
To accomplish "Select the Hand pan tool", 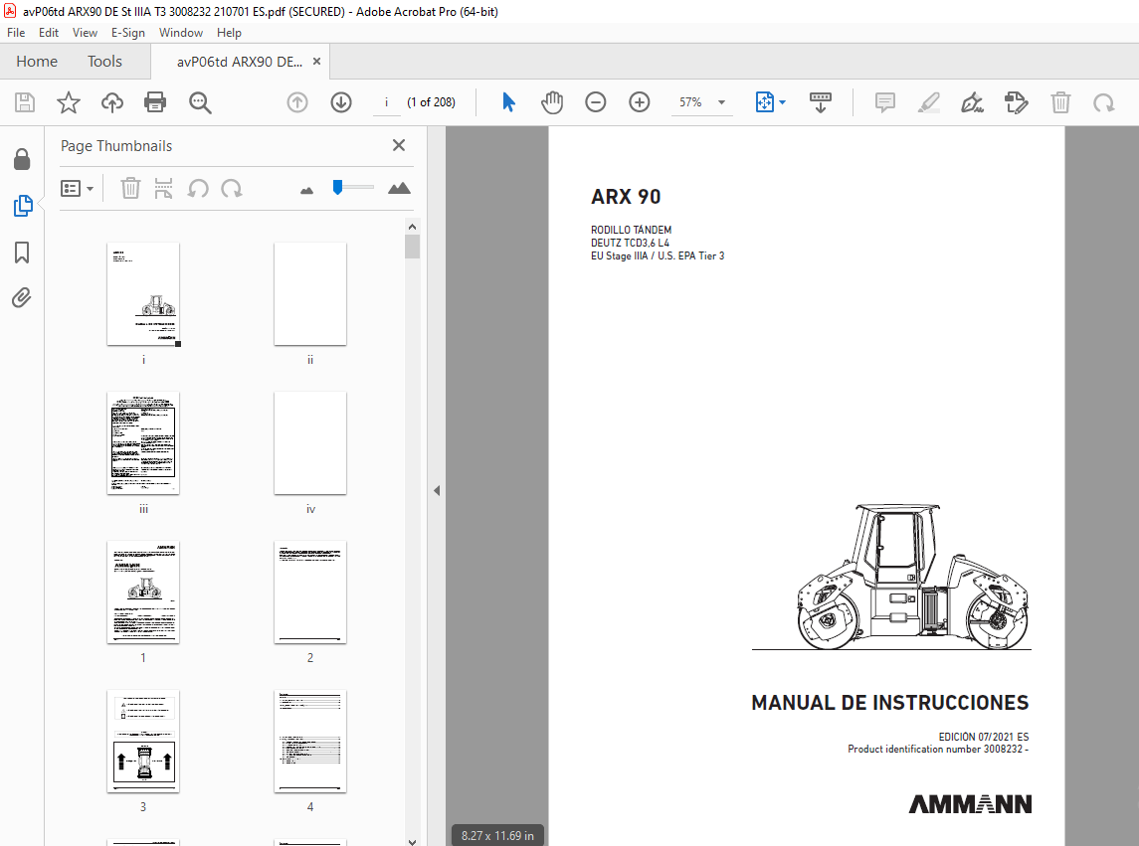I will click(x=552, y=102).
